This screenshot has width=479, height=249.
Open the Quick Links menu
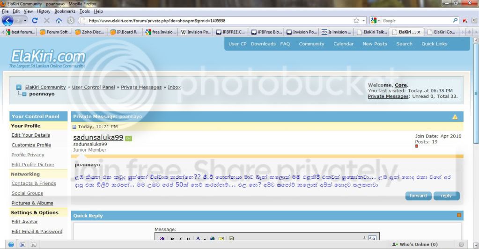coord(434,44)
